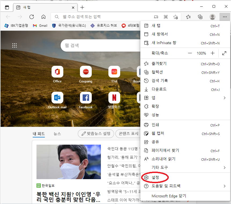
Task: Open the Collections toolbar button
Action: [x=200, y=17]
